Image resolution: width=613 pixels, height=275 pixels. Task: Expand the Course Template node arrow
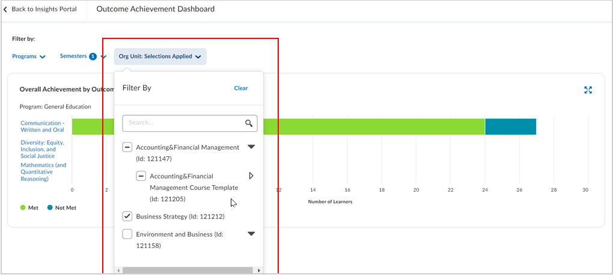[251, 176]
